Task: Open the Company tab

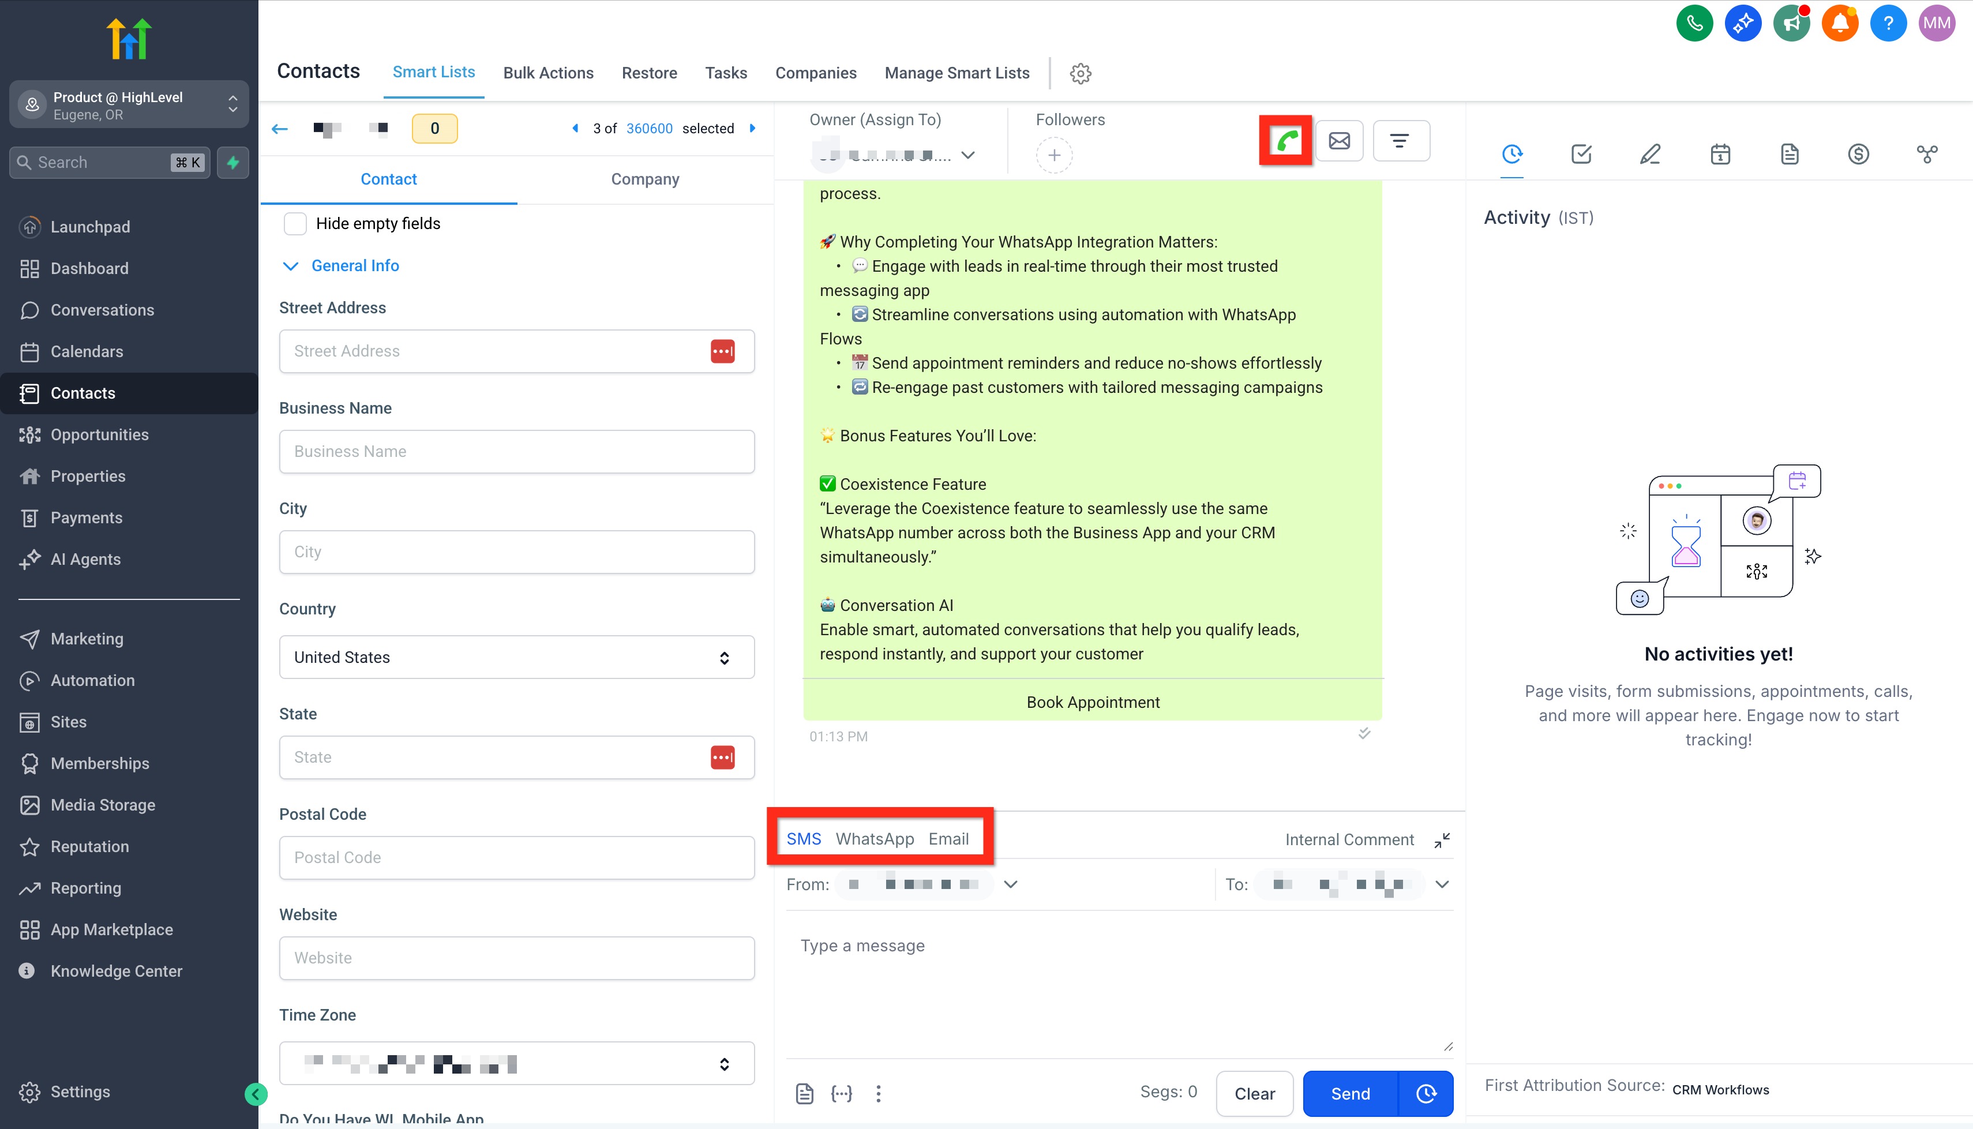Action: coord(644,179)
